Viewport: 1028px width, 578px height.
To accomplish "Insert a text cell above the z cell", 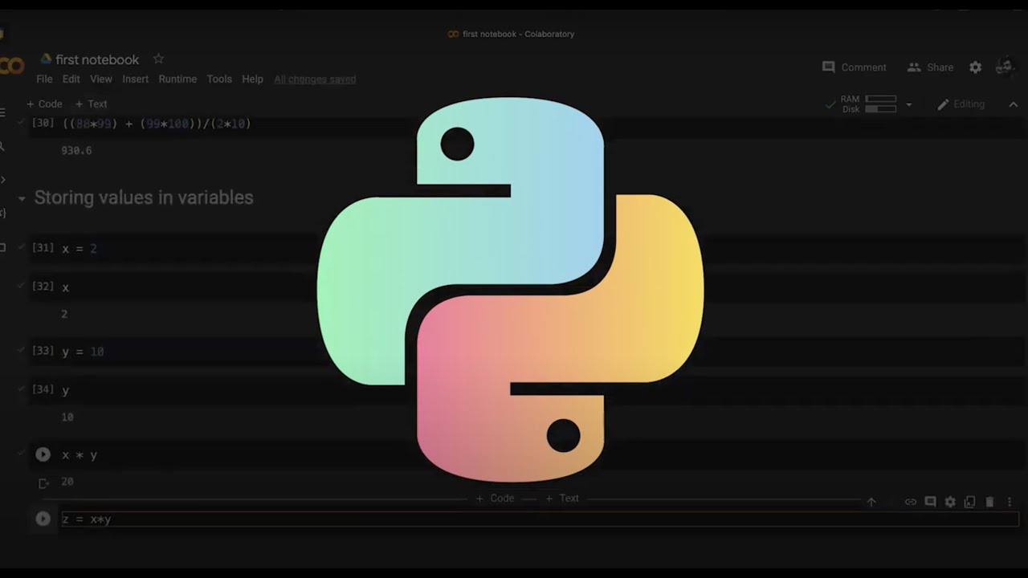I will click(x=561, y=499).
